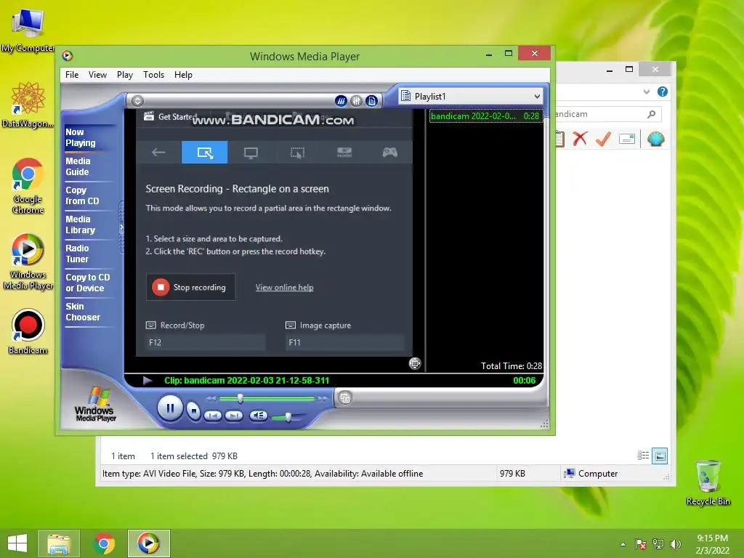The image size is (744, 558).
Task: Open the system tray volume icon
Action: tap(676, 544)
